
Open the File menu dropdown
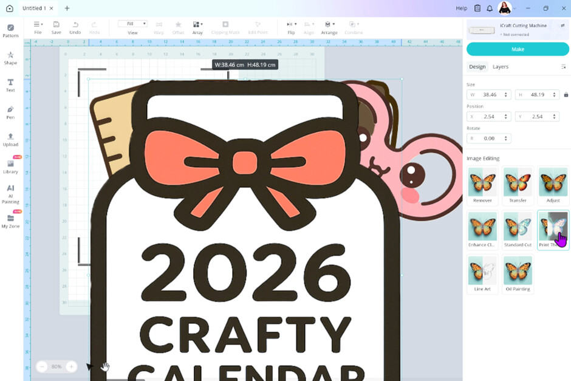[38, 27]
